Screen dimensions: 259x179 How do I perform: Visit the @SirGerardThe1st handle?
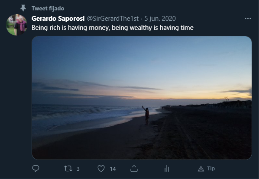click(113, 19)
